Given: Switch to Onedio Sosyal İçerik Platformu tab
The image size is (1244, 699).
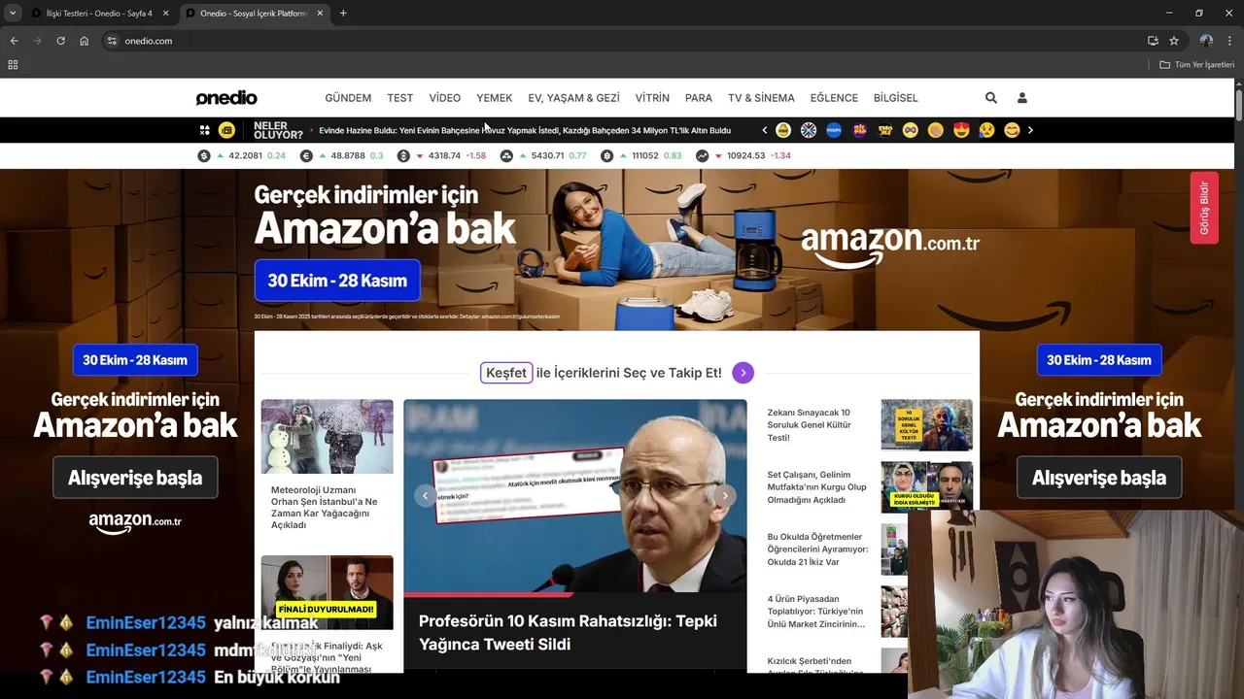Looking at the screenshot, I should [255, 14].
